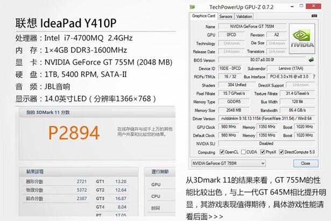
Task: Click Bus Width value 128 Bit
Action: [x=298, y=102]
